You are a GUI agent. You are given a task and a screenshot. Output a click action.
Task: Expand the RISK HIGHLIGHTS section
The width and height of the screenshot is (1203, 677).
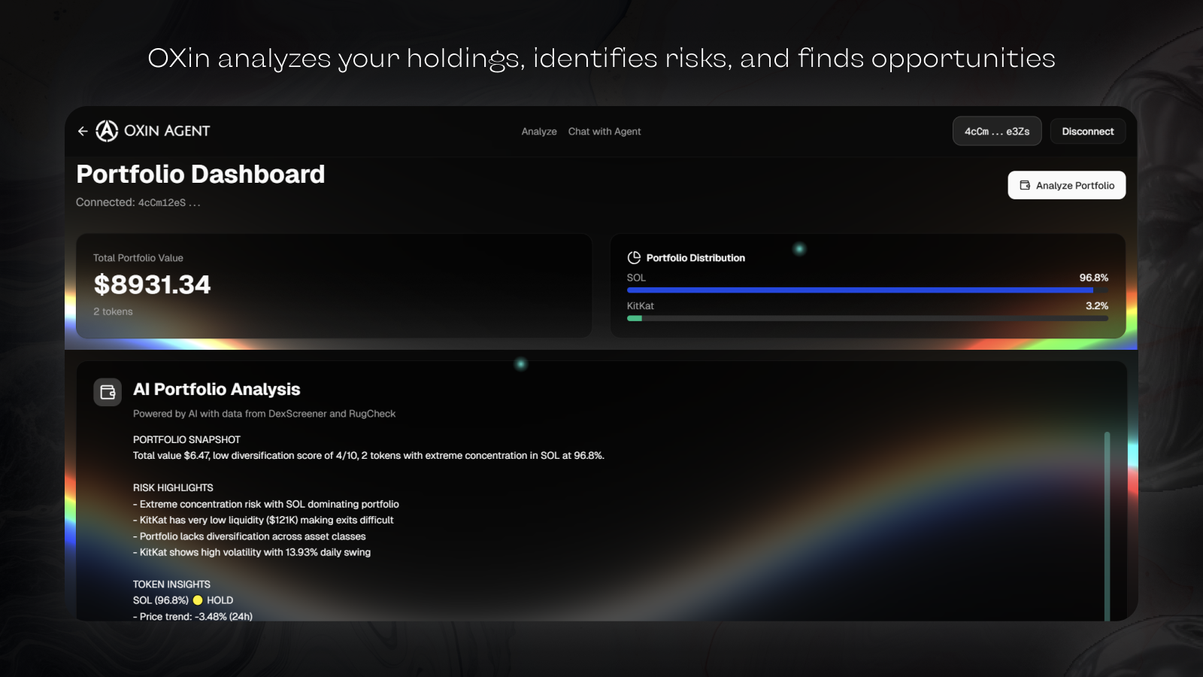173,487
